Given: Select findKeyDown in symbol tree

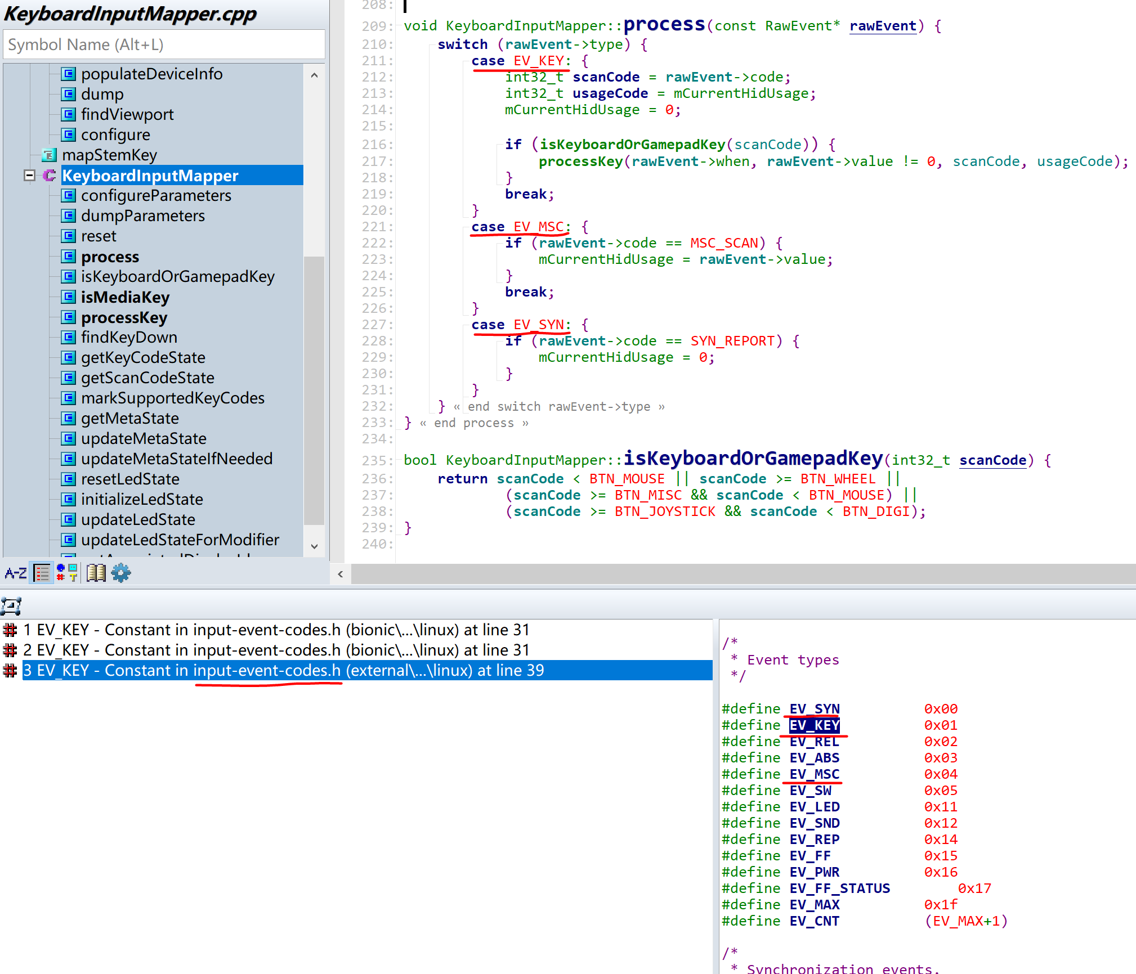Looking at the screenshot, I should pyautogui.click(x=129, y=337).
